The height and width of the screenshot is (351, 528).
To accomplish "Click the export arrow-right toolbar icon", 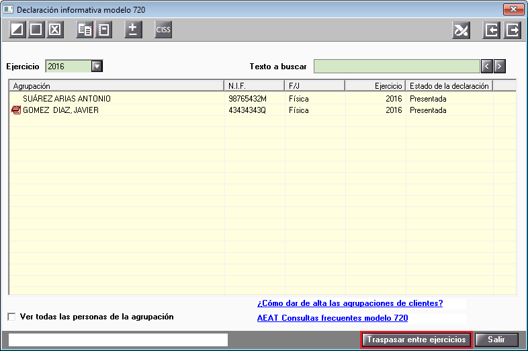I will click(x=512, y=30).
